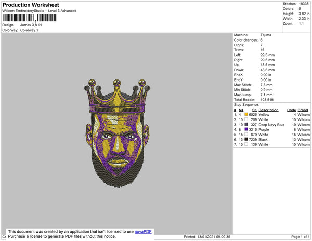The height and width of the screenshot is (241, 312).
Task: Click the printed timestamp '13/01/2021 09.09.35'
Action: click(214, 237)
